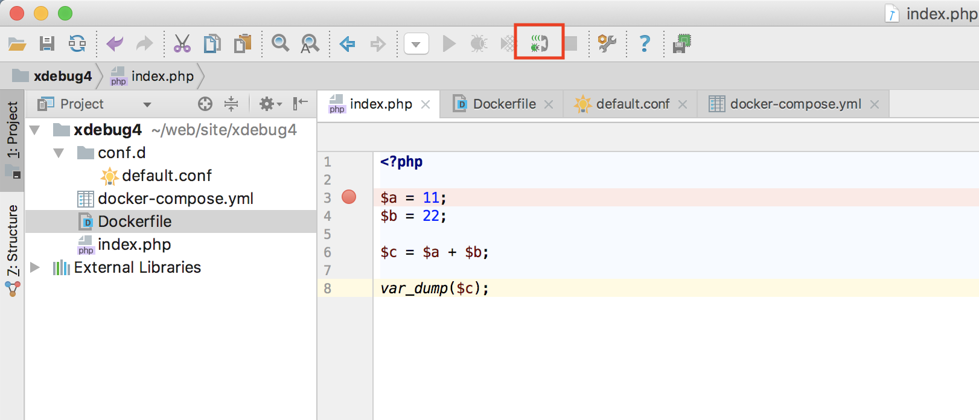The width and height of the screenshot is (979, 420).
Task: Click the Help question mark icon
Action: [645, 43]
